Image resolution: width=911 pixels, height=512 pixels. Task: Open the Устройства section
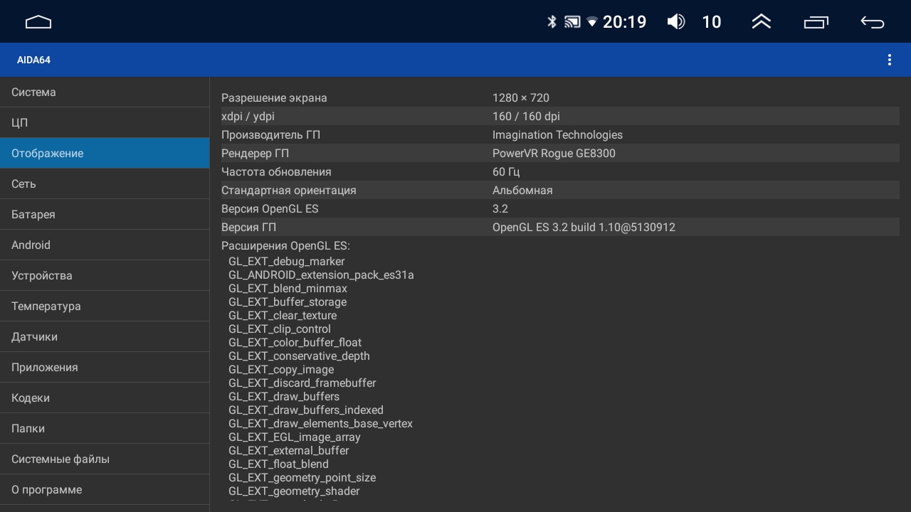[x=105, y=276]
